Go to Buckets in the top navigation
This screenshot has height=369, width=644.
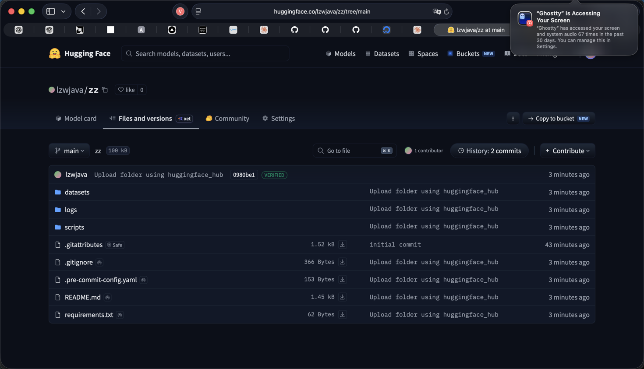pos(471,53)
